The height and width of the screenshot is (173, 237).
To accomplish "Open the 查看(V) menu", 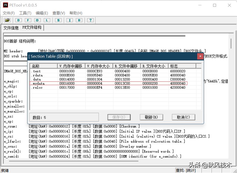I will pos(58,13).
